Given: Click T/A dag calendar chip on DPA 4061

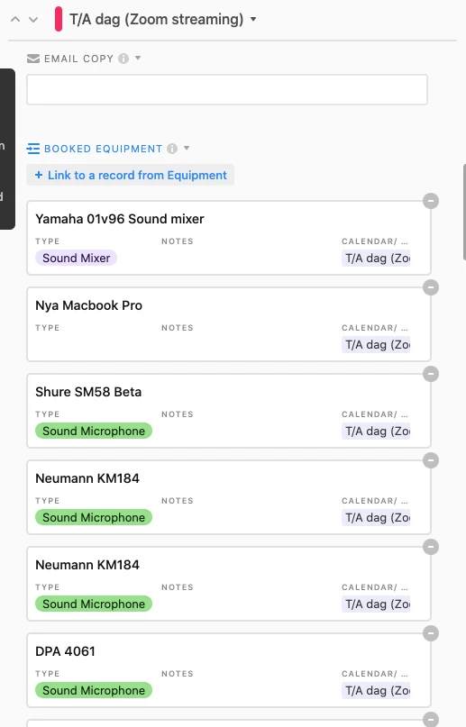Looking at the screenshot, I should (x=376, y=690).
